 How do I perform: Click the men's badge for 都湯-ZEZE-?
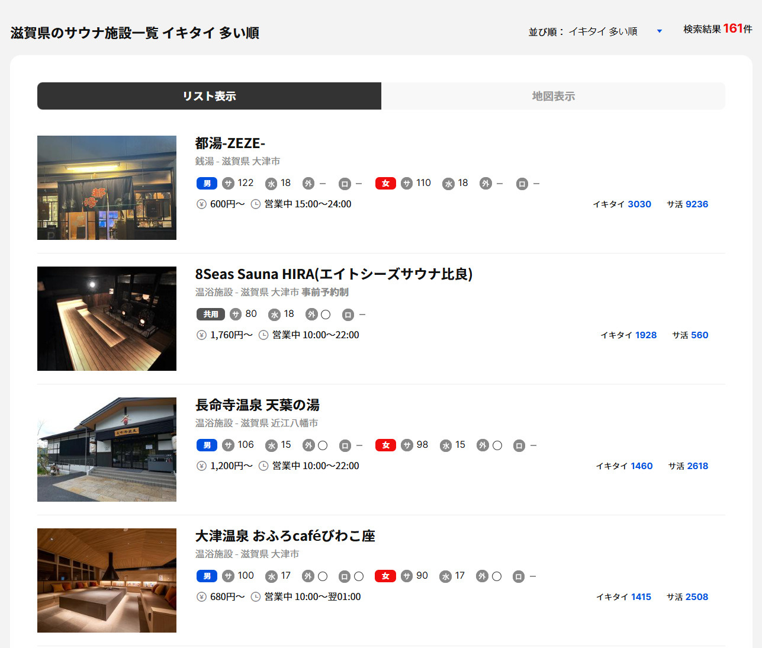click(207, 184)
